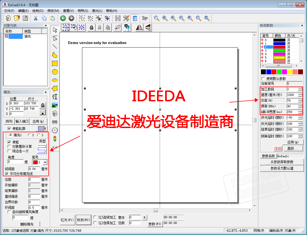Viewport: 307px width, 235px height.
Task: Click the first magnifier zoom icon
Action: point(156,18)
